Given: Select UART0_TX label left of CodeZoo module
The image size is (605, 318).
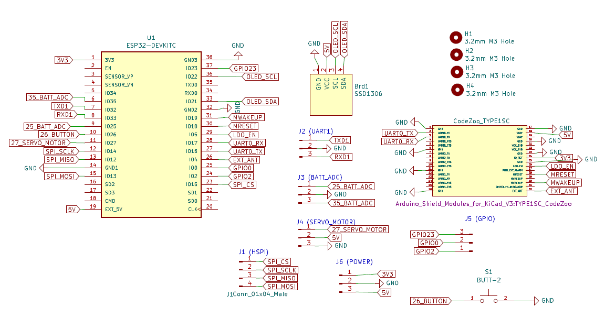Looking at the screenshot, I should 400,133.
